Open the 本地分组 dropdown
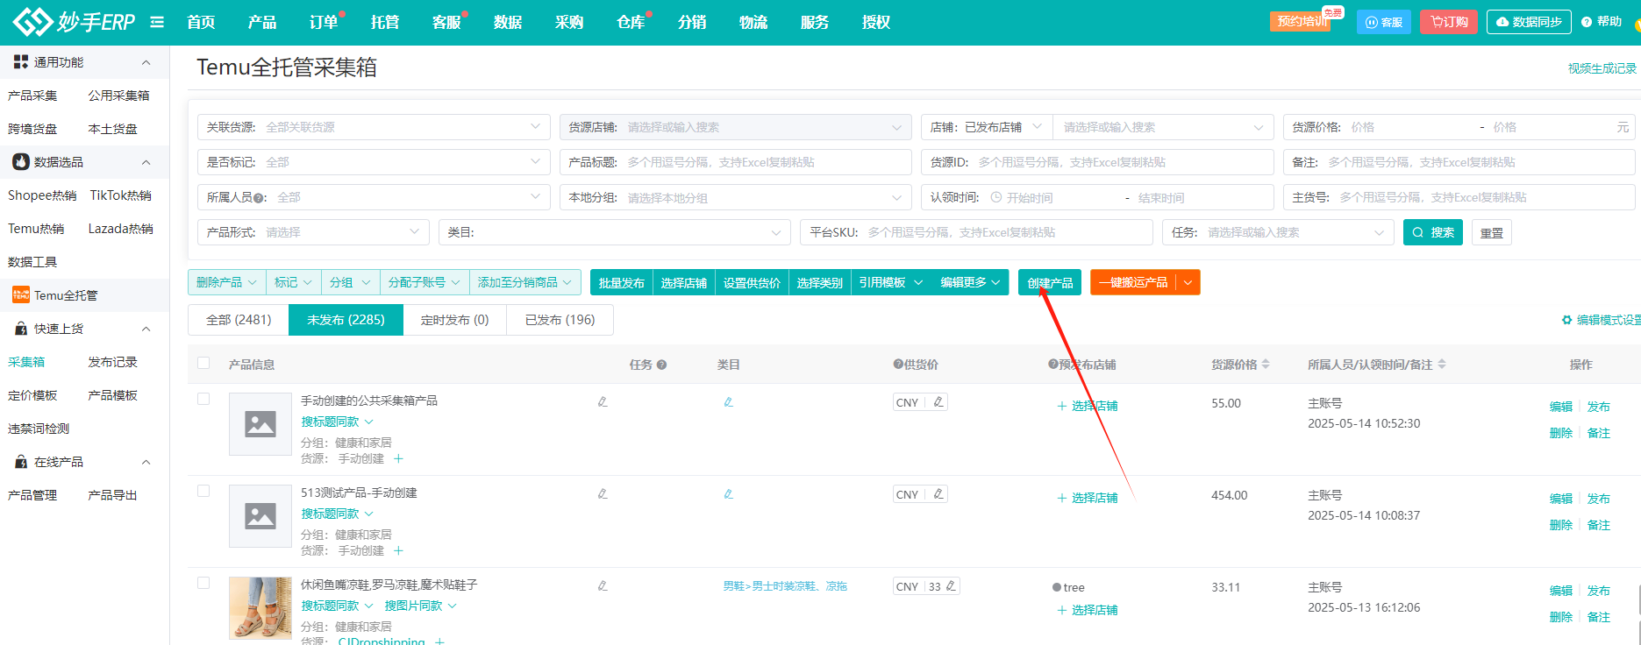The width and height of the screenshot is (1641, 645). coord(736,197)
